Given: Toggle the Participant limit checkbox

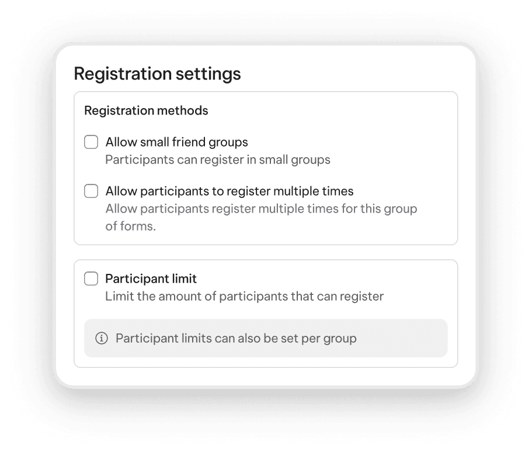Looking at the screenshot, I should (x=91, y=279).
